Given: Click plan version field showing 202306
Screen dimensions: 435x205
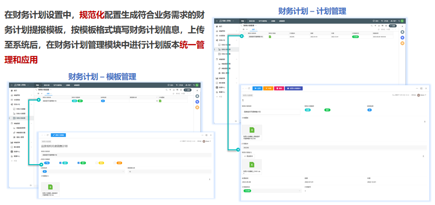Looking at the screenshot, I should [334, 148].
